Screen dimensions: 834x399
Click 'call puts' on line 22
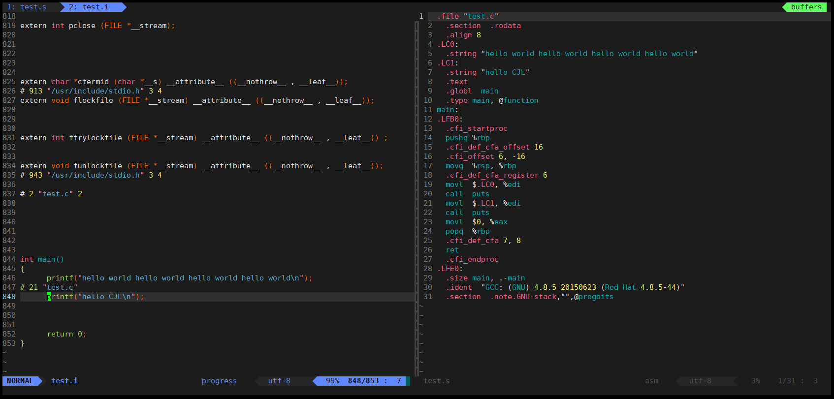click(468, 213)
